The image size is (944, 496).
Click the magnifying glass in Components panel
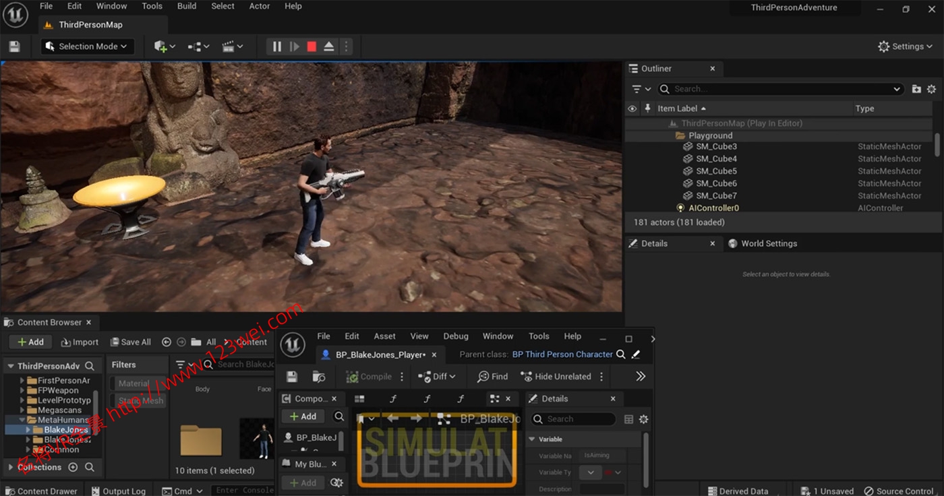click(338, 416)
